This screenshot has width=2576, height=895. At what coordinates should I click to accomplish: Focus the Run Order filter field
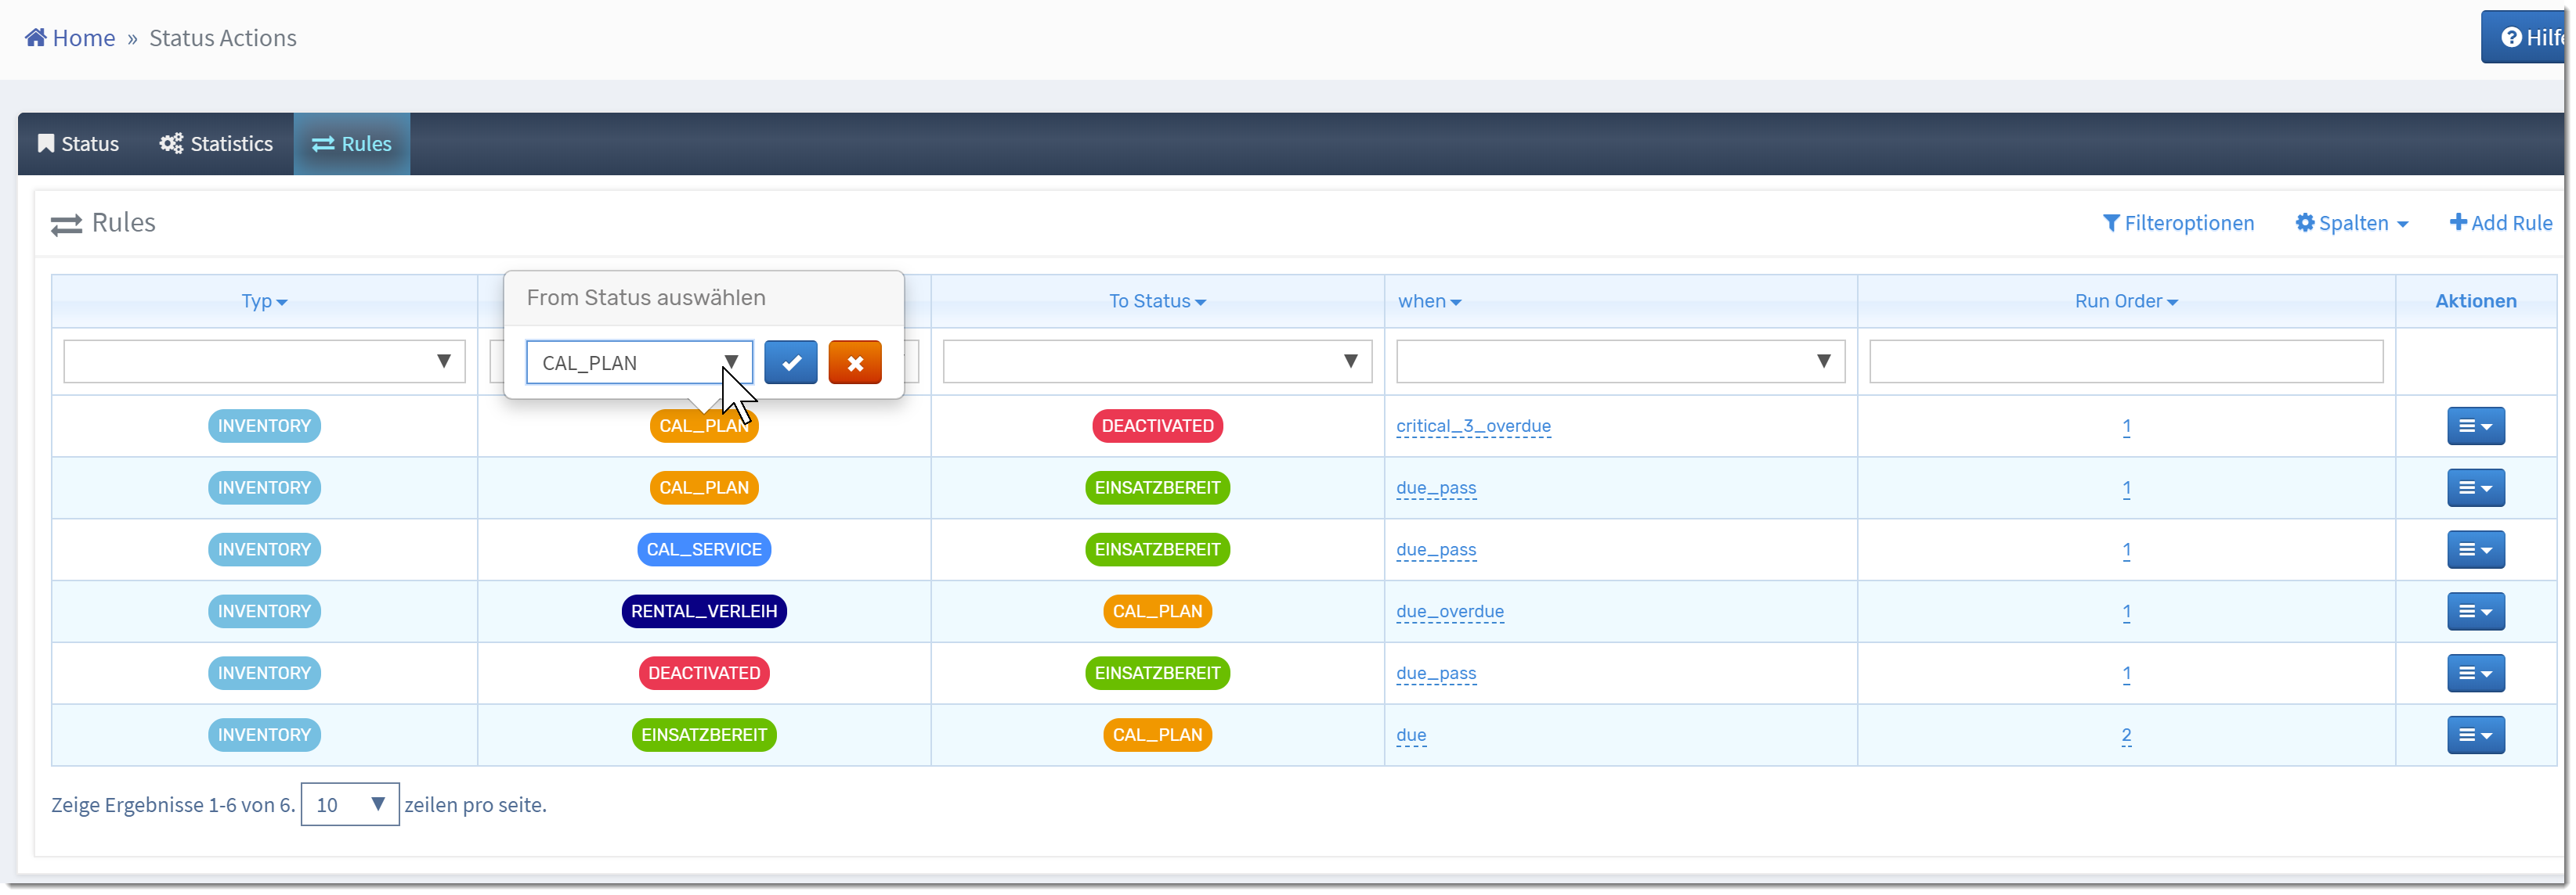point(2126,361)
